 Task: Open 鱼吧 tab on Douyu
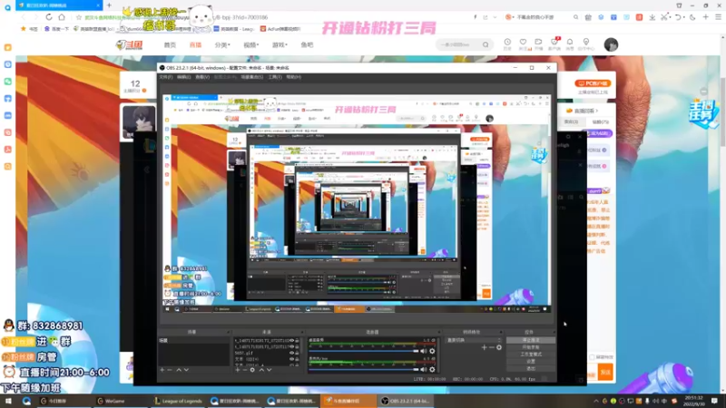307,44
